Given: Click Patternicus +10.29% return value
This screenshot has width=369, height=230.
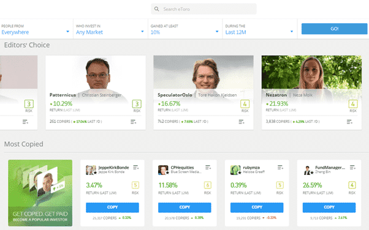Looking at the screenshot, I should (61, 103).
